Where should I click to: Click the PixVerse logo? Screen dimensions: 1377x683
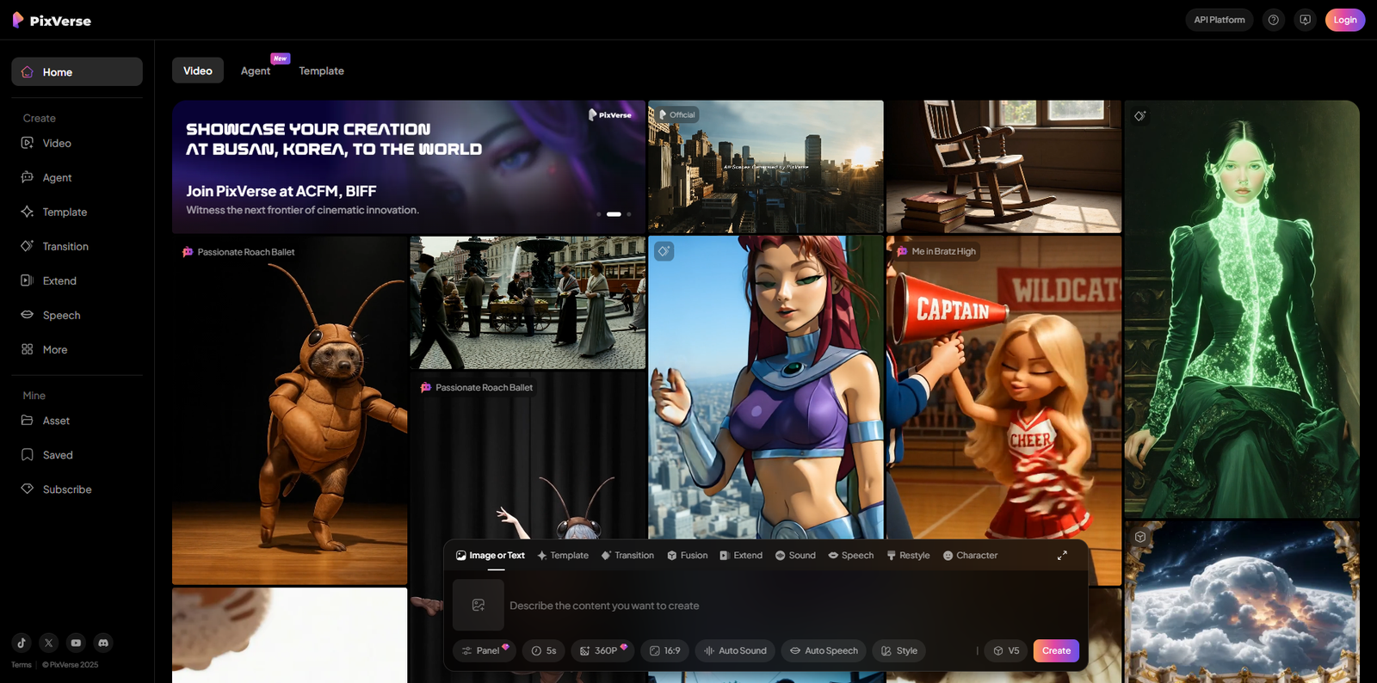tap(52, 20)
